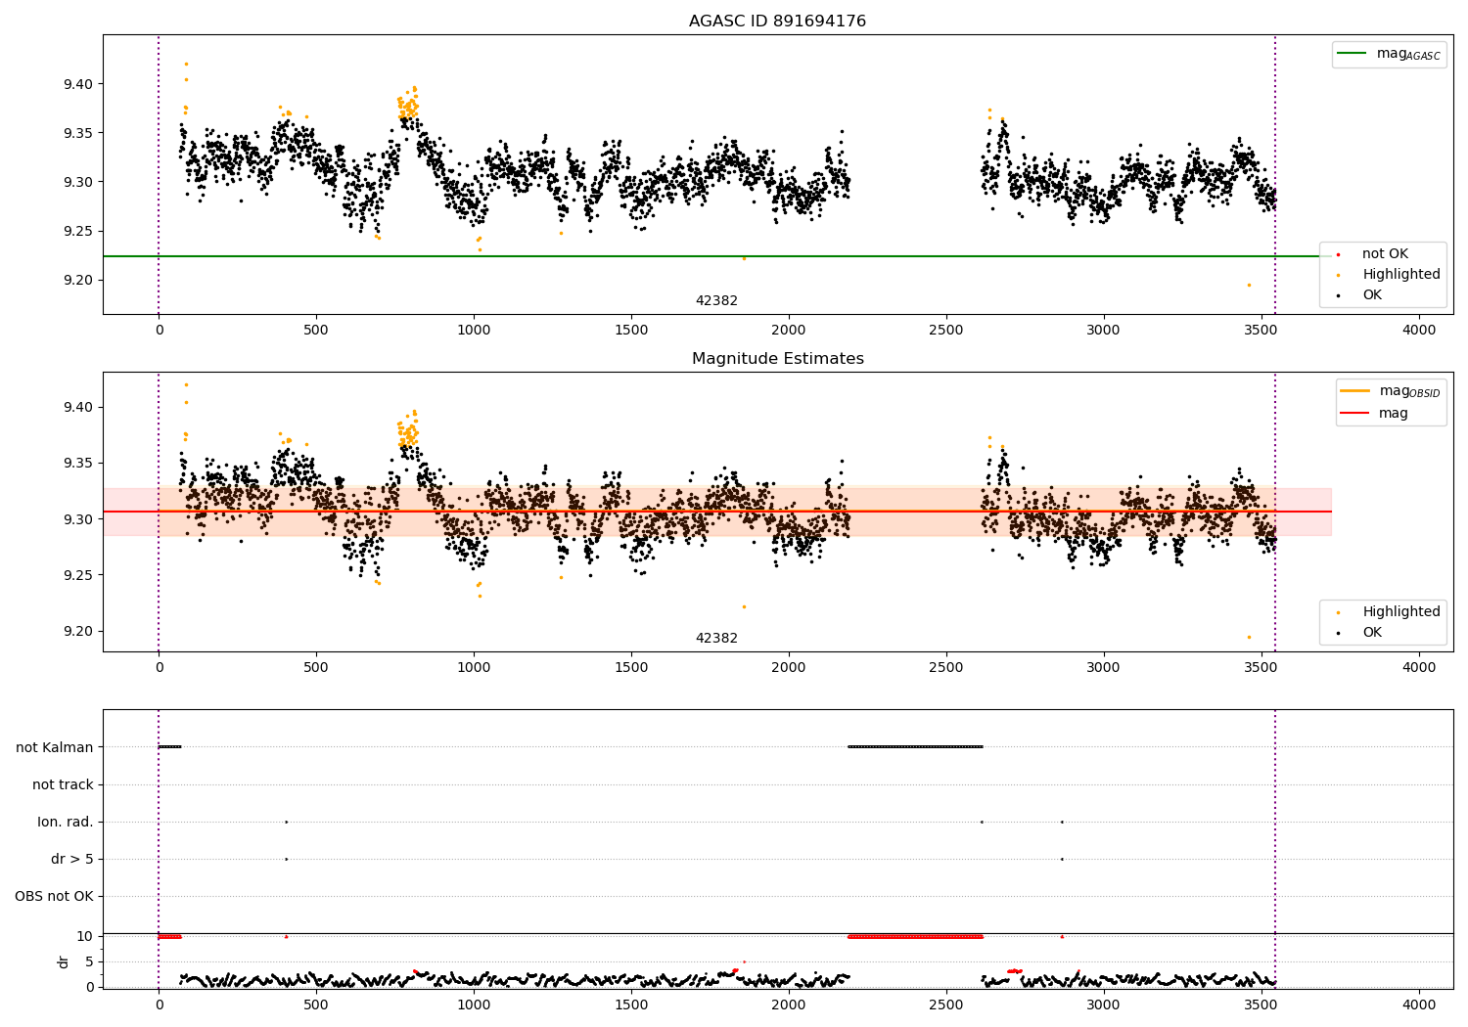Click the 'OBS not OK' y-axis label
1468x1027 pixels.
[54, 896]
